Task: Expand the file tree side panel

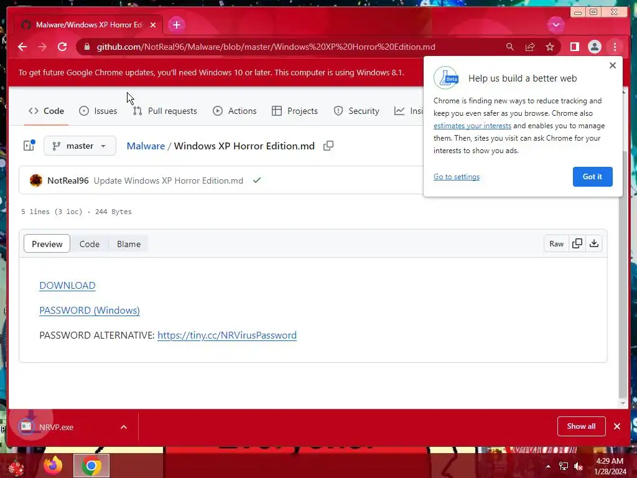Action: click(29, 146)
